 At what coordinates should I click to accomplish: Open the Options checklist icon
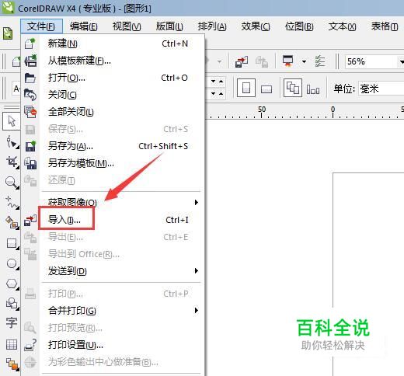coord(320,61)
